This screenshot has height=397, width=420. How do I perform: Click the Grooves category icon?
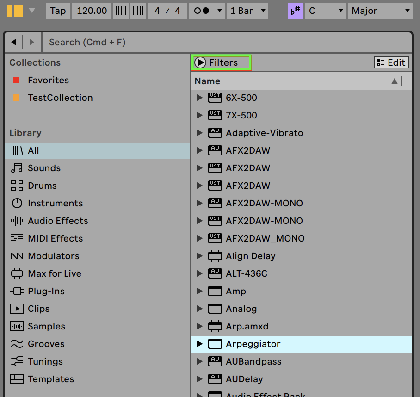[x=17, y=344]
